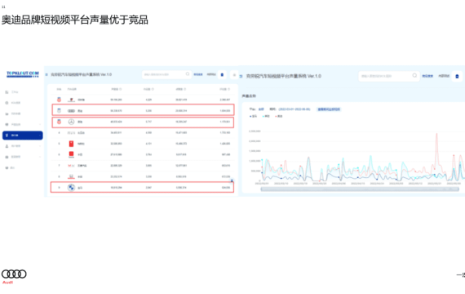Click the trophy icon in the highlighted sidebar item

[x=7, y=136]
